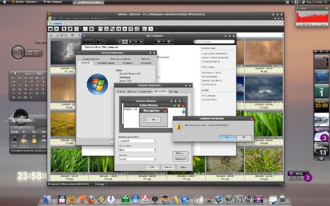The height and width of the screenshot is (206, 330).
Task: Click Cancel in Display Properties
Action: pos(168,168)
